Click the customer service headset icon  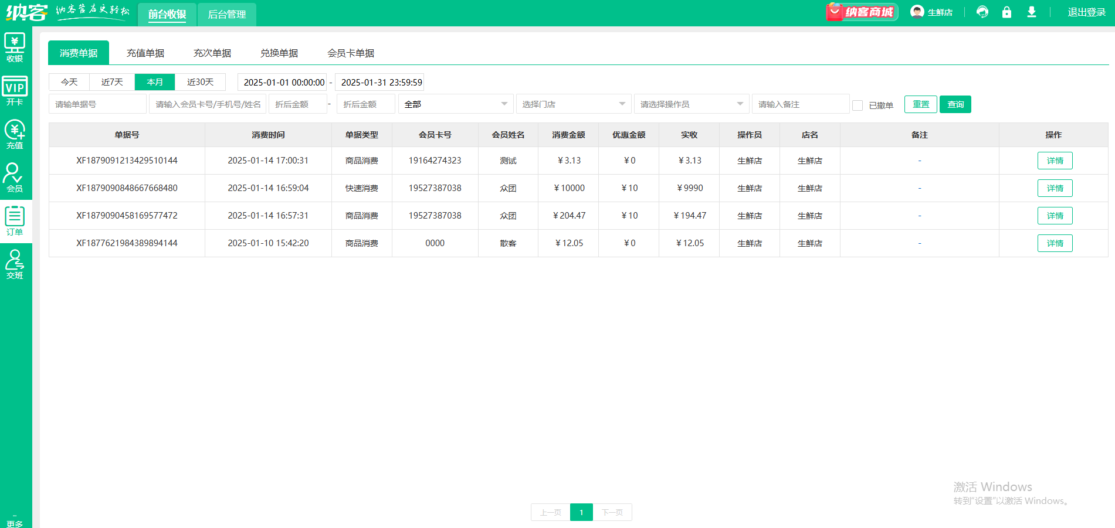pyautogui.click(x=982, y=12)
